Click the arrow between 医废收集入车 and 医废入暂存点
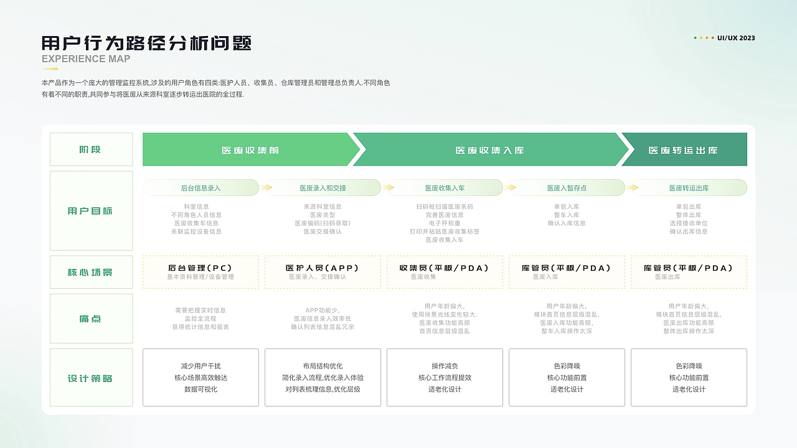This screenshot has height=448, width=797. click(x=511, y=187)
